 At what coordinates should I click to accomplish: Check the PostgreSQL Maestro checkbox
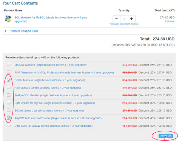(x=9, y=95)
